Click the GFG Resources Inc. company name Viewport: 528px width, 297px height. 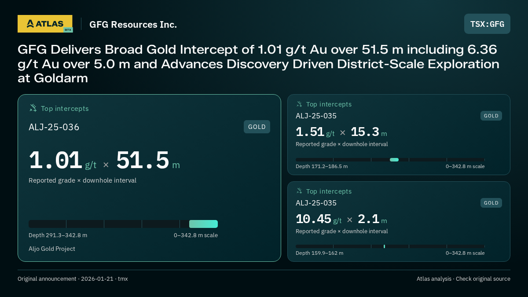pyautogui.click(x=133, y=25)
